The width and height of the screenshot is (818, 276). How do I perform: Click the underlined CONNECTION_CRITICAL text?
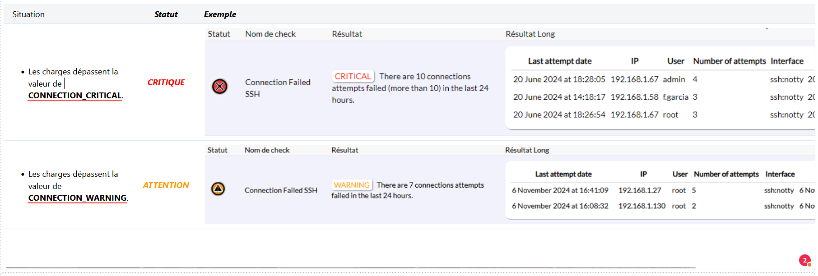click(75, 96)
